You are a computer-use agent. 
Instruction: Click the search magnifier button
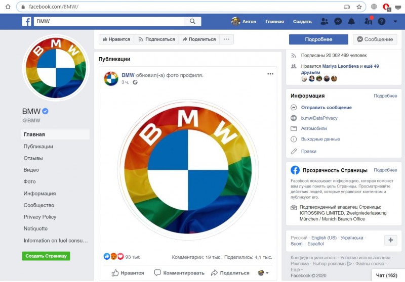(x=192, y=22)
